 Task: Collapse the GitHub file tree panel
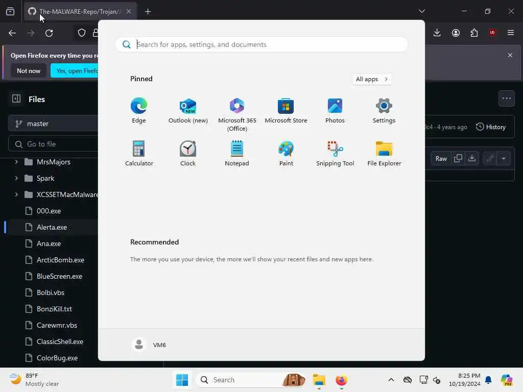tap(16, 99)
